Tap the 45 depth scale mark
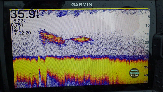The height and width of the screenshot is (92, 163). coord(146,82)
